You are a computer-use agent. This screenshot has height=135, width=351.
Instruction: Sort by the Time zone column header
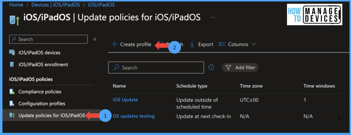click(251, 86)
